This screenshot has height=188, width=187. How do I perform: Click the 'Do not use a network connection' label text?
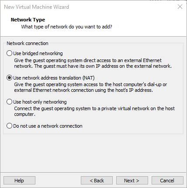coord(48,126)
